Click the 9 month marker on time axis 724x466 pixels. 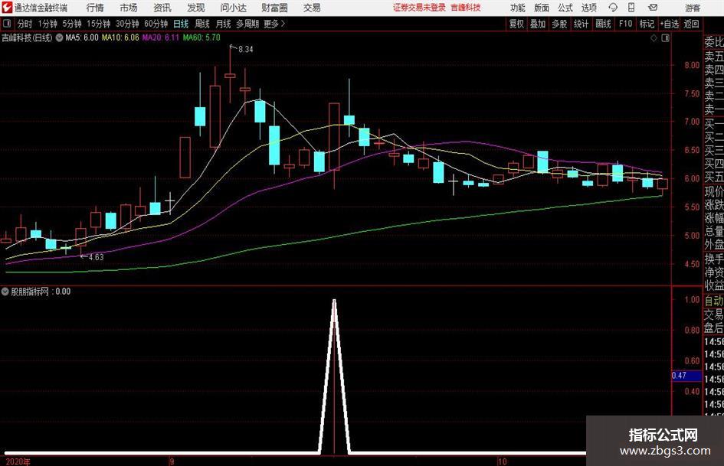(172, 461)
